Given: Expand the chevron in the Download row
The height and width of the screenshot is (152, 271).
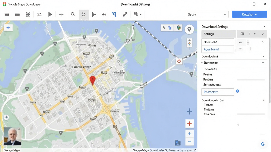Looking at the screenshot, I should pos(263,42).
